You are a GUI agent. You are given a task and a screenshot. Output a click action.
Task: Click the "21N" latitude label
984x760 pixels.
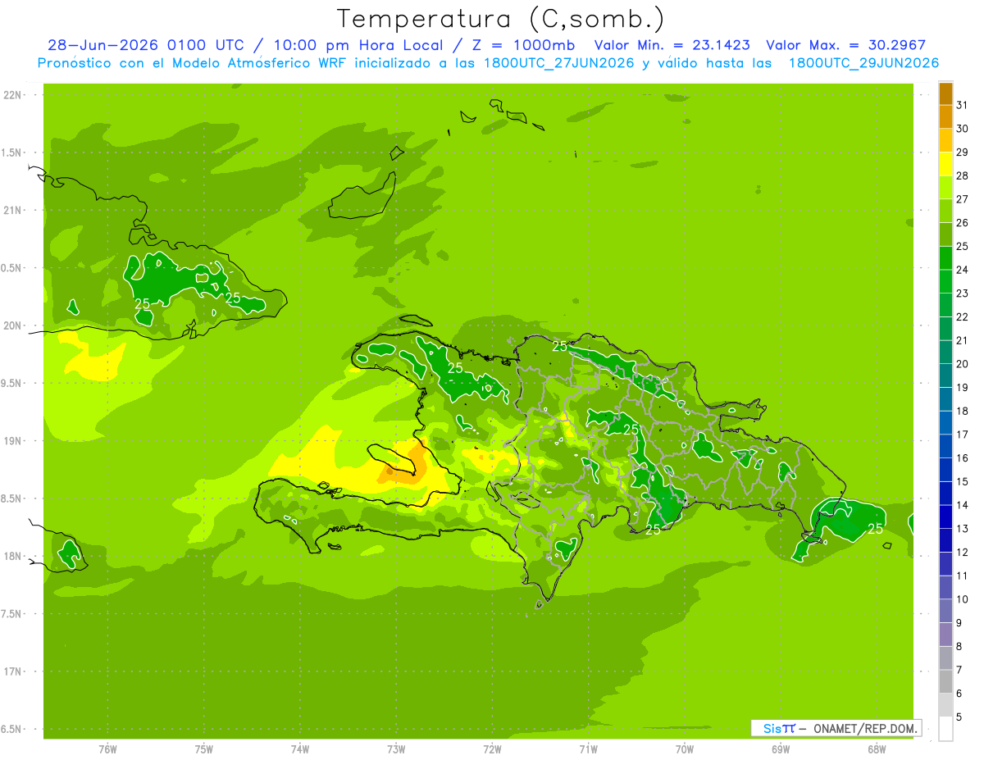pyautogui.click(x=13, y=211)
